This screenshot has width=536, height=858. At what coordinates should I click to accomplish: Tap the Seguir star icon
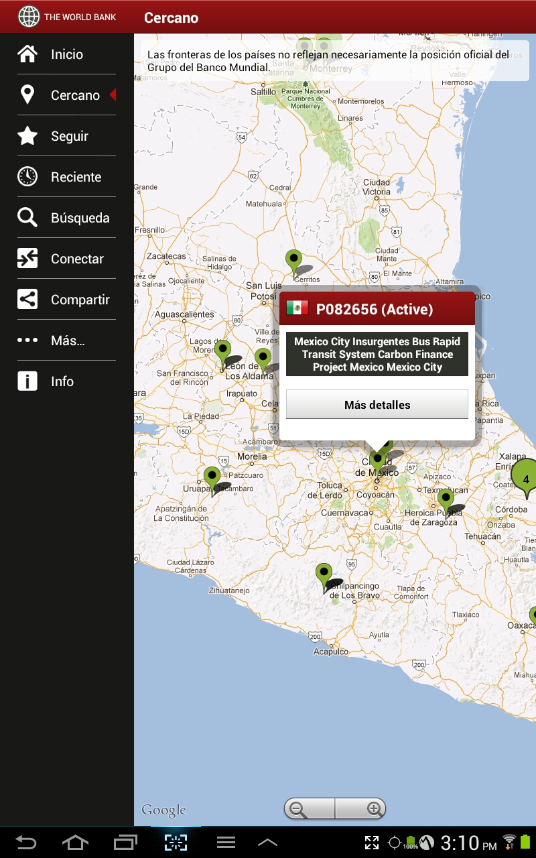[x=27, y=136]
